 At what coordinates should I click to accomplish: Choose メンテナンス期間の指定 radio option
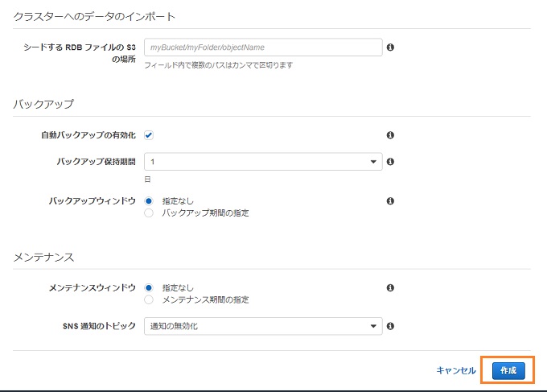point(149,299)
